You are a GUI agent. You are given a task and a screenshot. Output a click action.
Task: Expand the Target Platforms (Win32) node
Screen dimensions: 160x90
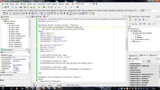pos(131,39)
